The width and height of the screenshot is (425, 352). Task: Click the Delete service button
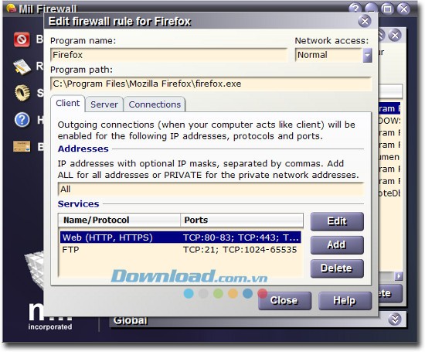click(337, 268)
